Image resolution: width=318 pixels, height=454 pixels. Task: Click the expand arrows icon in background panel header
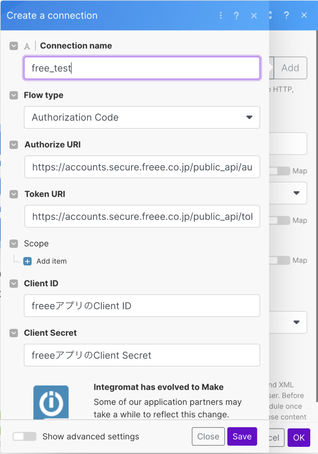pos(270,15)
